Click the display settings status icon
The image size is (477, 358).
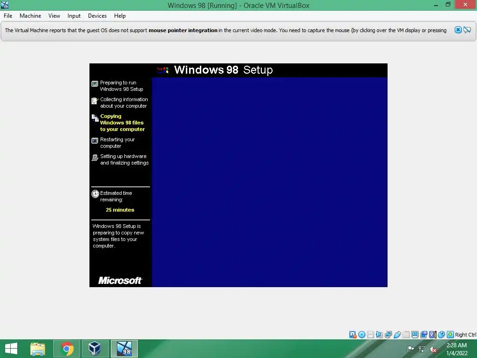[x=415, y=335]
